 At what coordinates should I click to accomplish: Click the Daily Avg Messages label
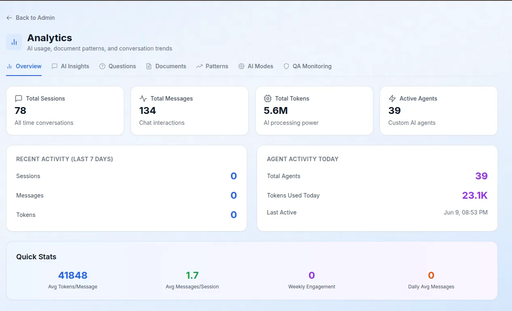tap(431, 287)
